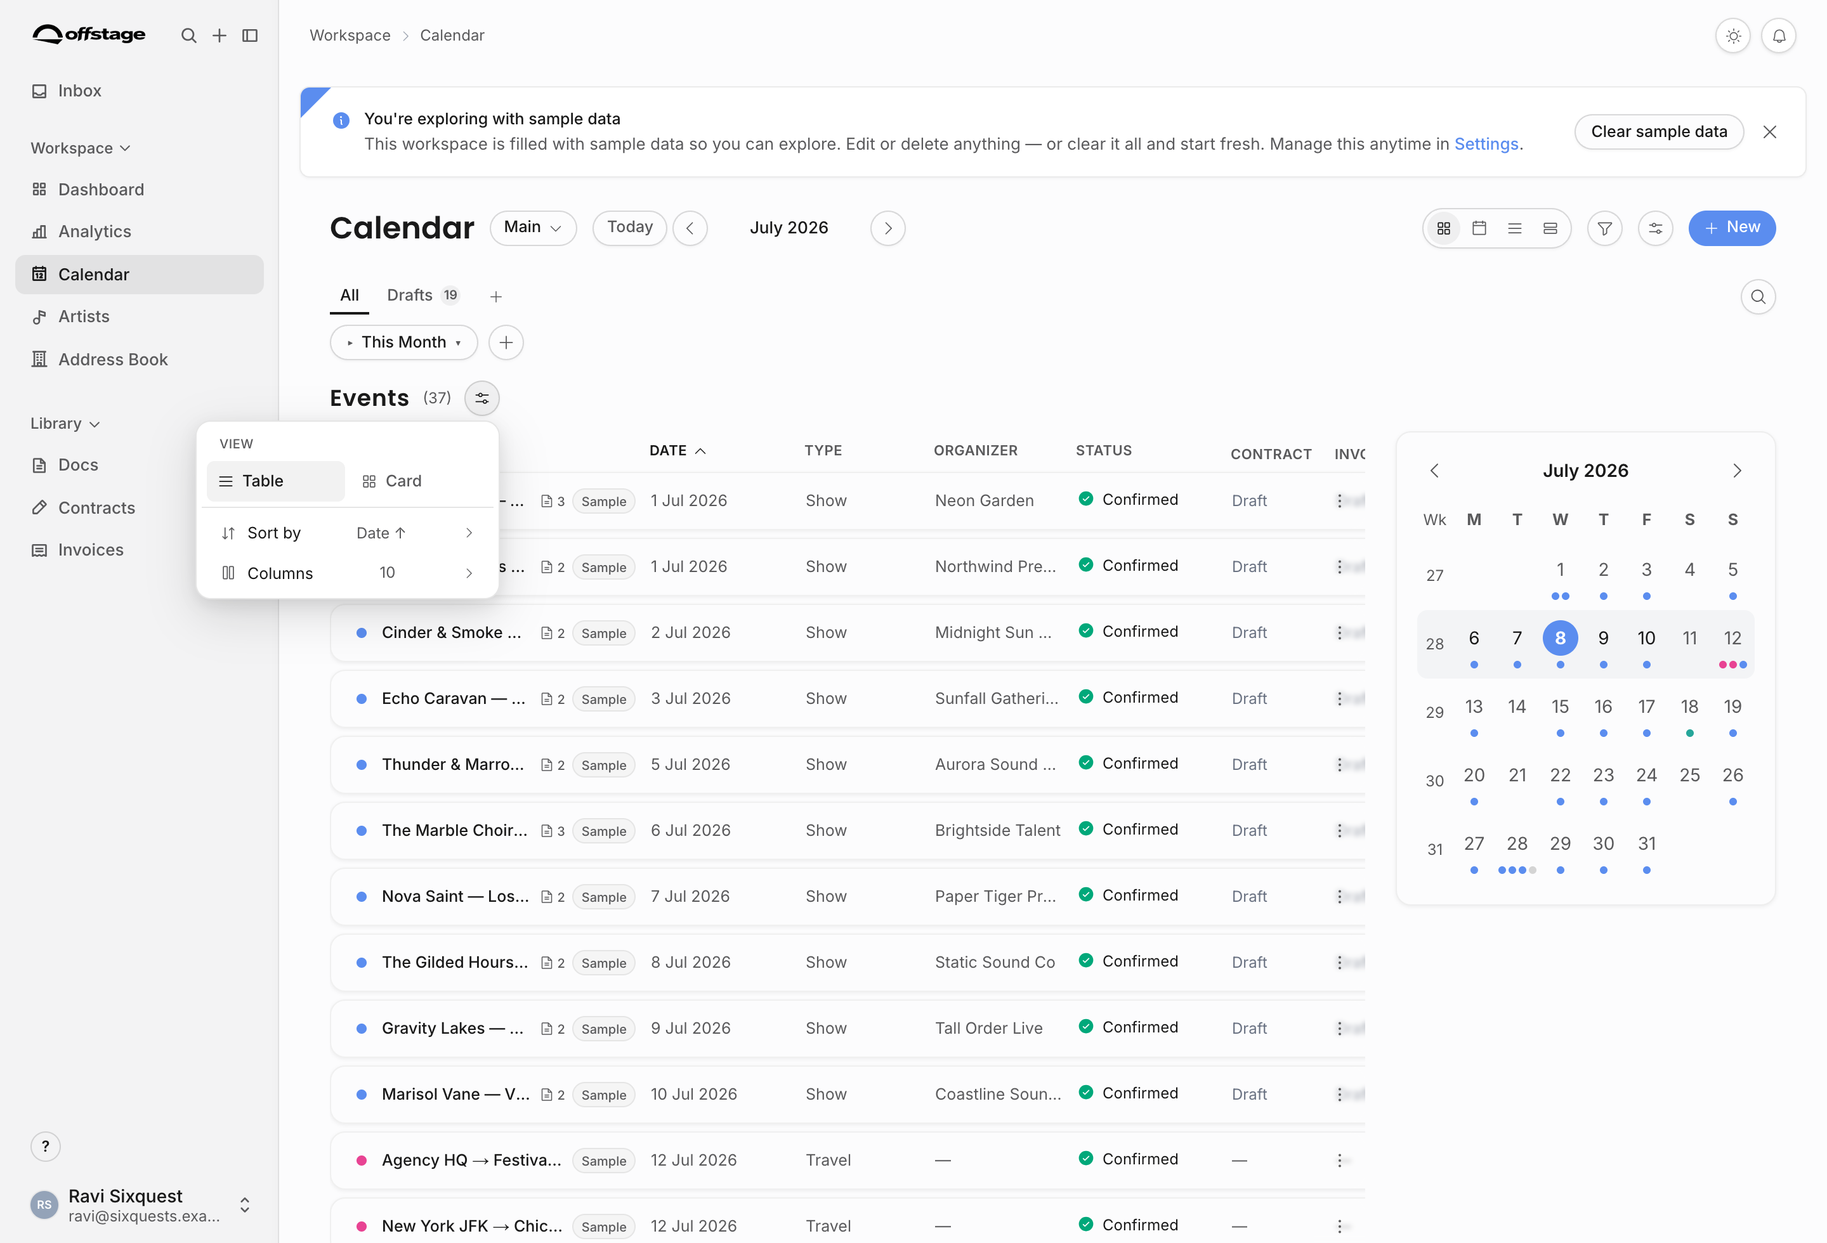Screen dimensions: 1827x1243
Task: Open row menu for Neon Garden event
Action: point(1340,500)
